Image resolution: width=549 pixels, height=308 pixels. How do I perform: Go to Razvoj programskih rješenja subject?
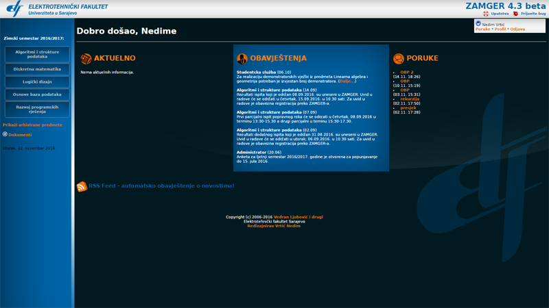37,110
